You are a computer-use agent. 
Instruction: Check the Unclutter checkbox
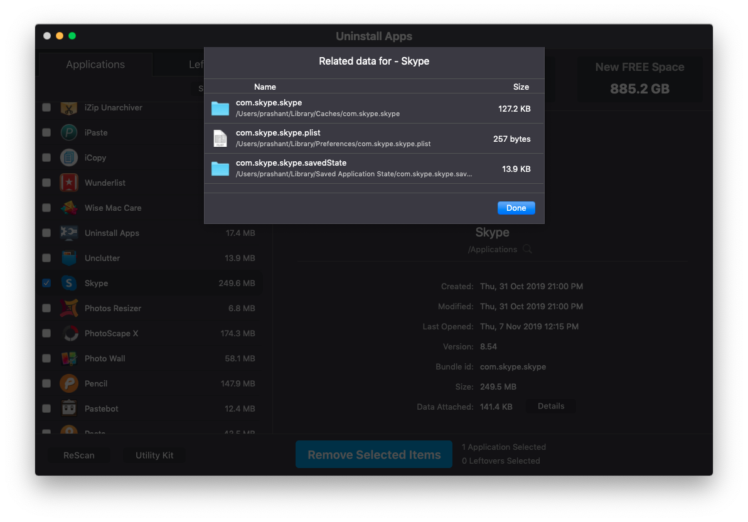46,258
